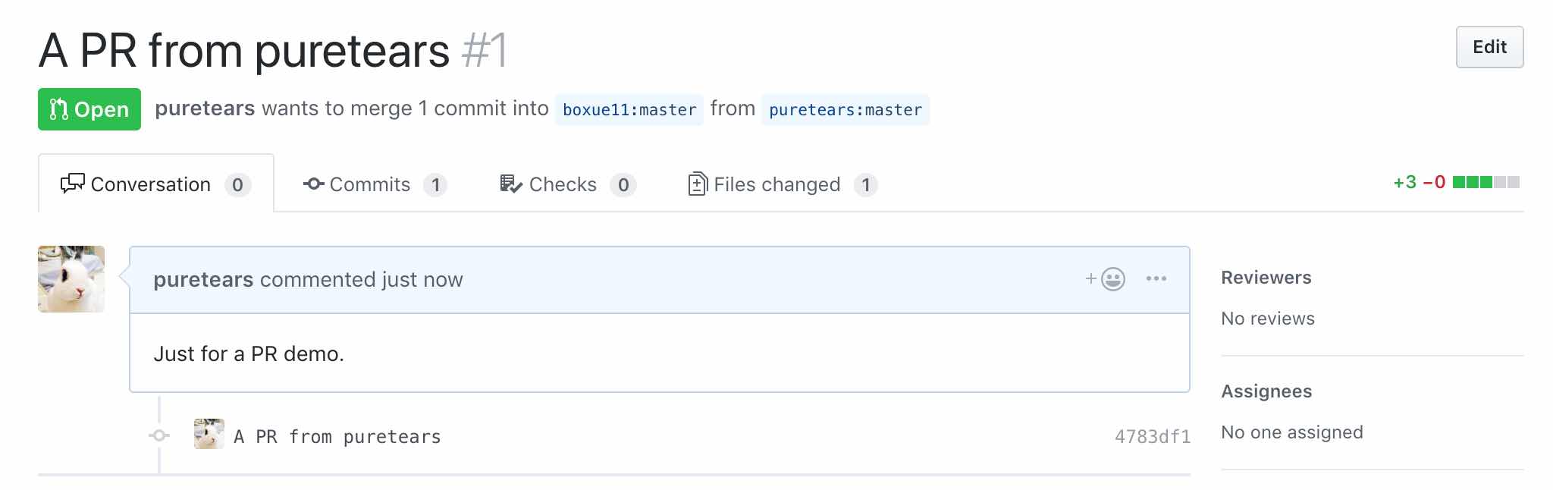This screenshot has height=490, width=1553.
Task: Click the Files changed diff icon
Action: pyautogui.click(x=698, y=184)
